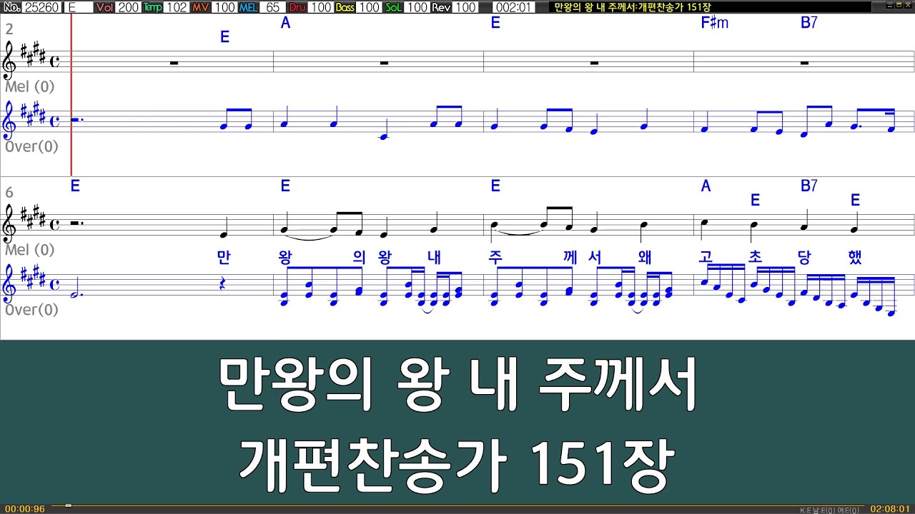Click the MEL value 65
This screenshot has width=915, height=514.
pyautogui.click(x=272, y=7)
